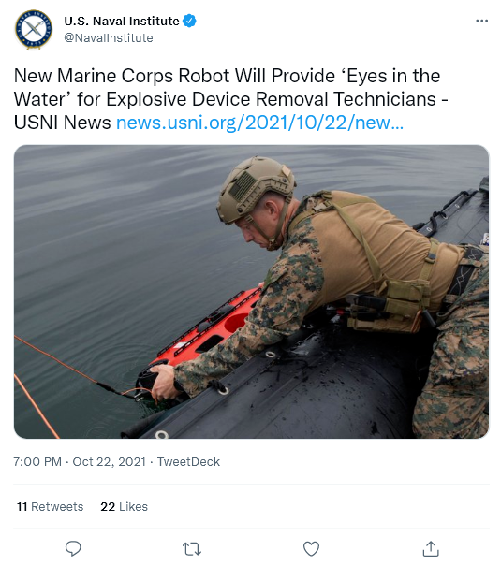Click the tweet headline text
Image resolution: width=501 pixels, height=566 pixels.
coord(230,99)
